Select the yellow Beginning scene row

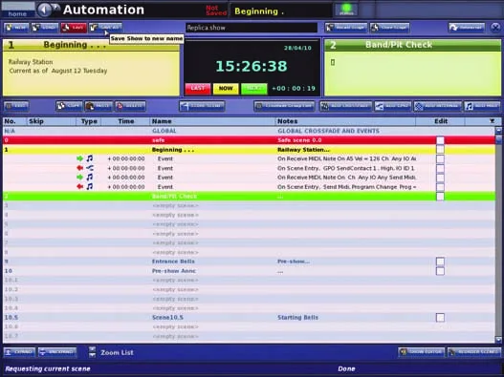pyautogui.click(x=249, y=150)
